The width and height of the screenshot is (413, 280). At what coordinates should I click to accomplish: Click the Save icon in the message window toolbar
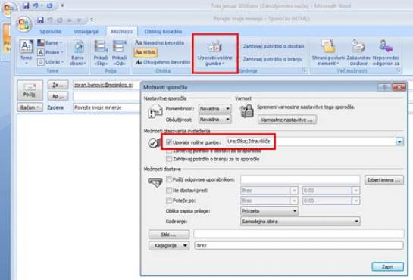[40, 20]
